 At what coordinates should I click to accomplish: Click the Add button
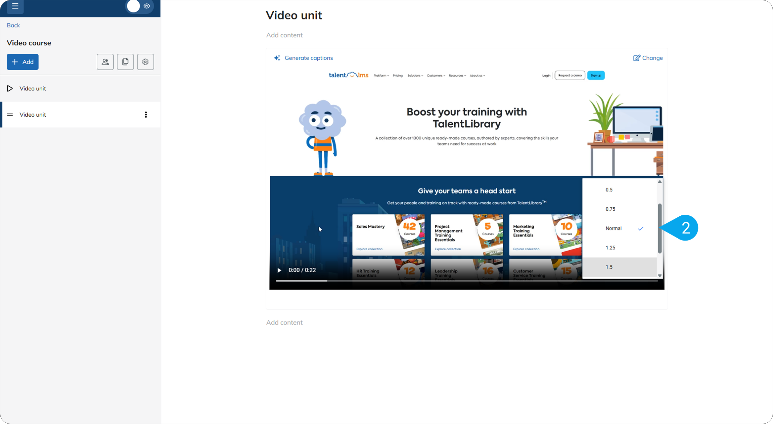[x=22, y=62]
